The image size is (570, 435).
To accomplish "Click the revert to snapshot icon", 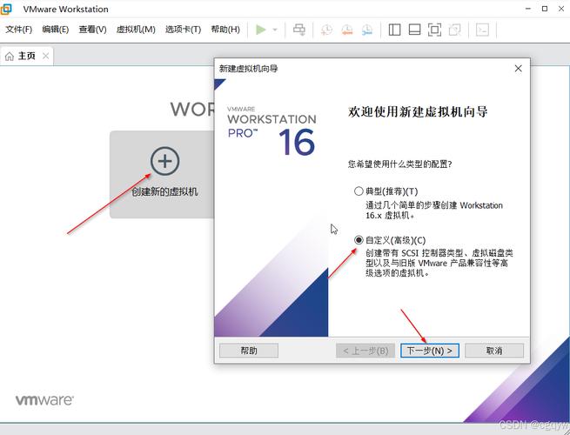I will pyautogui.click(x=347, y=30).
